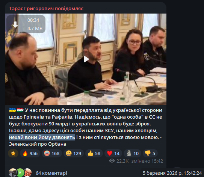
Task: React with thumbs down 5
Action: point(150,153)
